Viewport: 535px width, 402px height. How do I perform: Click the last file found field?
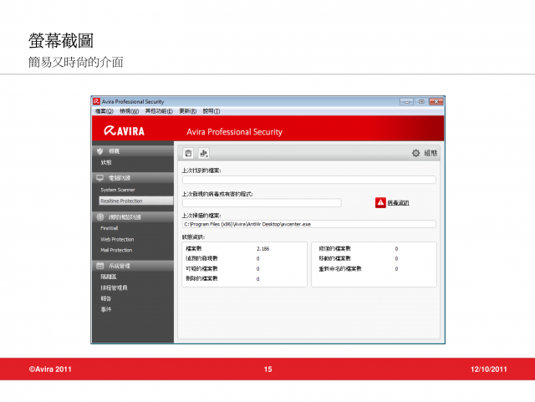point(309,180)
